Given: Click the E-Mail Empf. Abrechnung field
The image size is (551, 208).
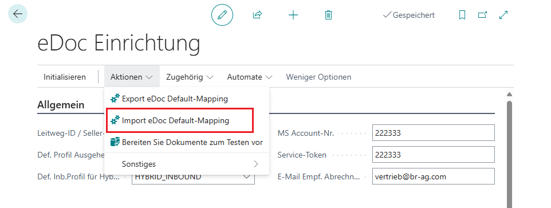Looking at the screenshot, I should coord(433,176).
